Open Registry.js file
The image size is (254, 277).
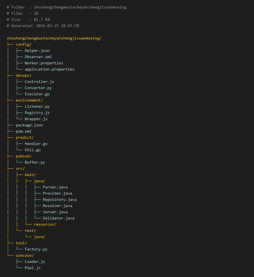[x=37, y=113]
